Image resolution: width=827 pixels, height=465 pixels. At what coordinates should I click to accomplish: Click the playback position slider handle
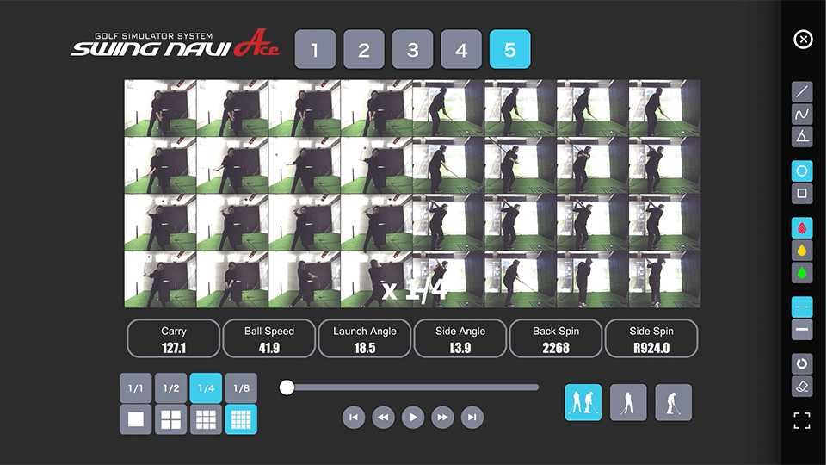coord(287,387)
